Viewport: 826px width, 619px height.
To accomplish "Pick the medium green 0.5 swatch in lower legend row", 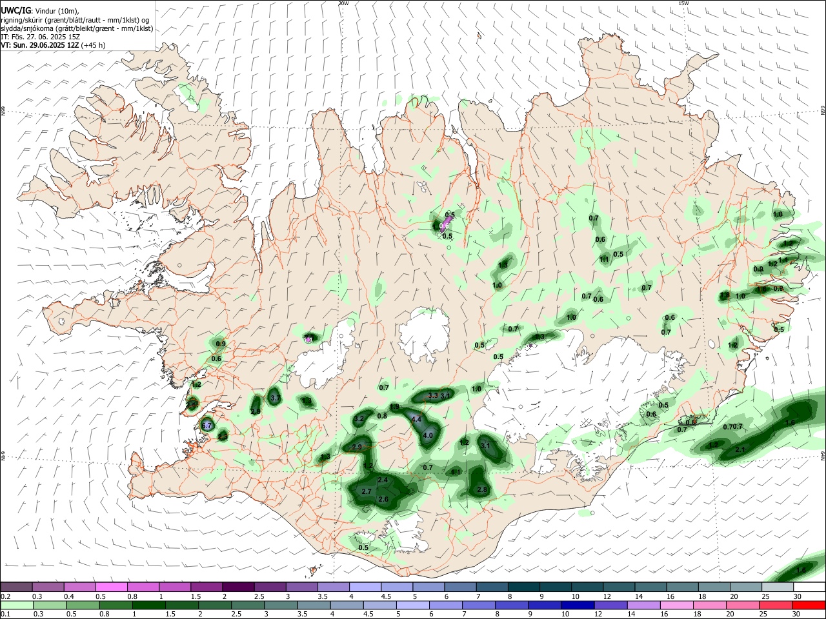I will click(83, 605).
